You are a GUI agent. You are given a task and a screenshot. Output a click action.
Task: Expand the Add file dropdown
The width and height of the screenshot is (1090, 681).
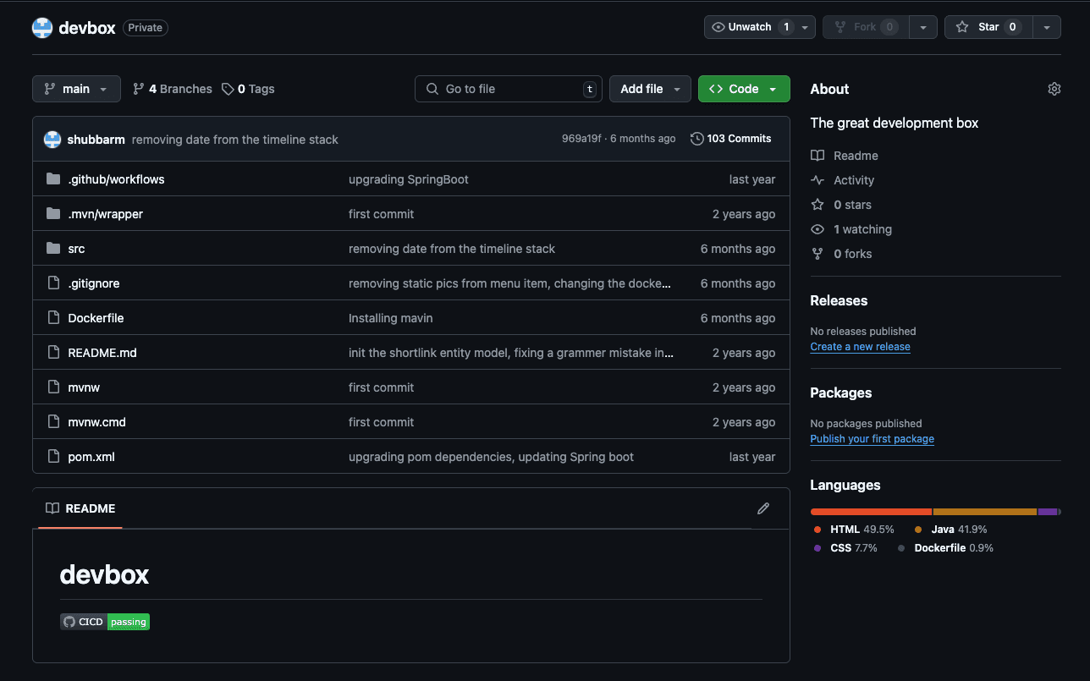[650, 89]
